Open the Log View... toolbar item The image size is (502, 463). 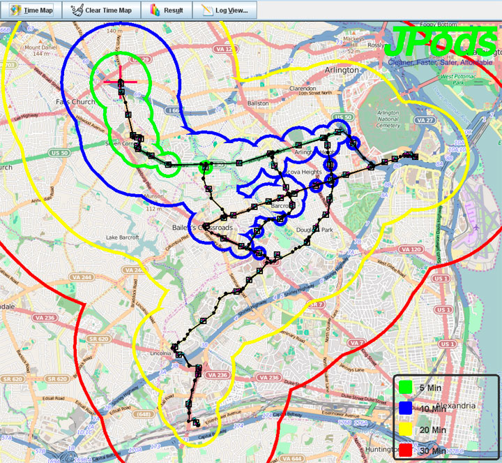click(225, 10)
